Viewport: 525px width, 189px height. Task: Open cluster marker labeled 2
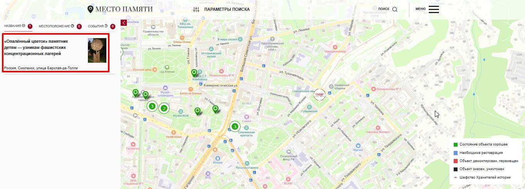[x=164, y=109]
